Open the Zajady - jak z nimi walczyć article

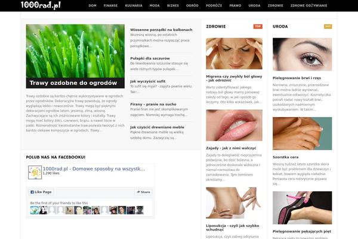point(231,148)
